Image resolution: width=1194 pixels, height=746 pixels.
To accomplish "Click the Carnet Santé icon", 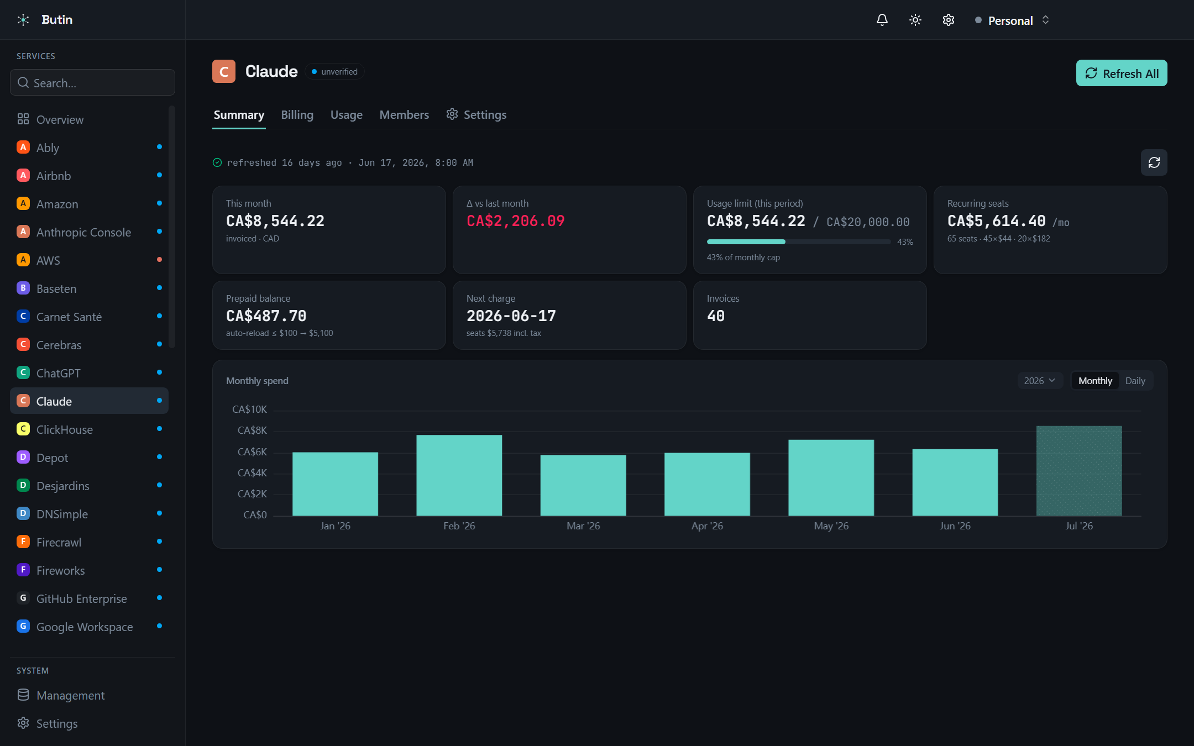I will pos(23,316).
